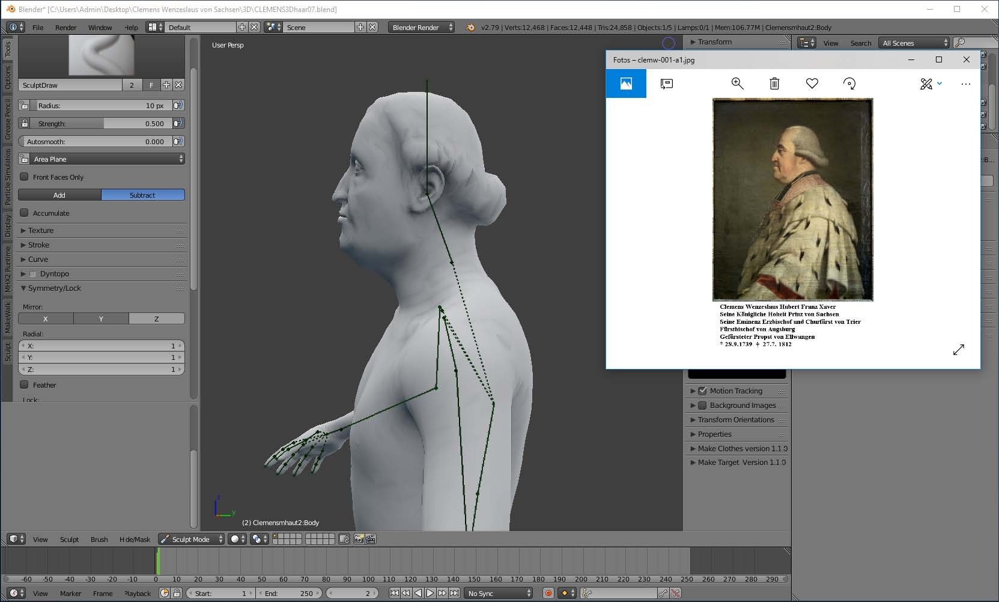This screenshot has width=999, height=602.
Task: Enable the Background Images checkbox
Action: (702, 405)
